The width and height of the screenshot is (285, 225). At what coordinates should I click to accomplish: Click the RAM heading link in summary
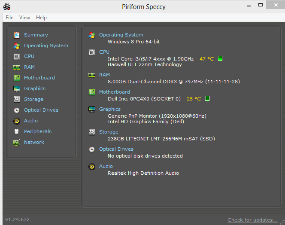click(x=104, y=75)
